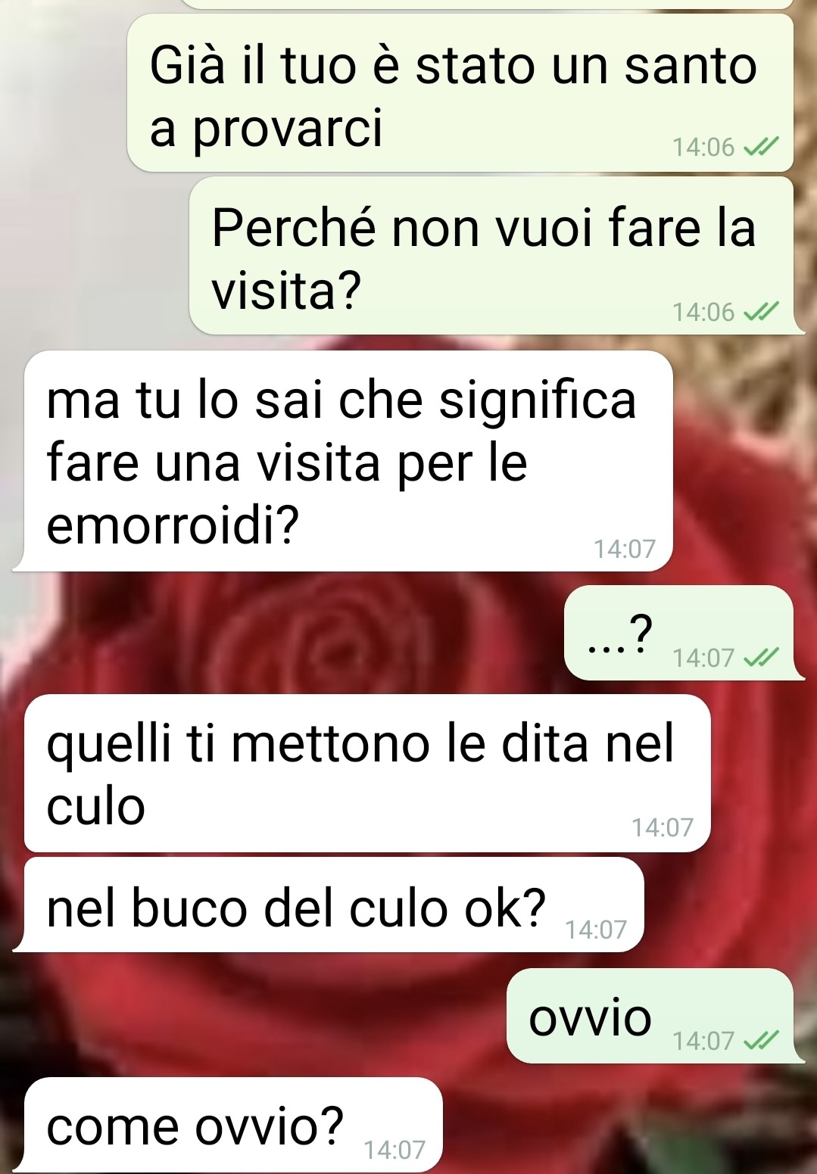Tap 14:06 timestamp on 'a provarci' message
817x1174 pixels.
pos(703,147)
